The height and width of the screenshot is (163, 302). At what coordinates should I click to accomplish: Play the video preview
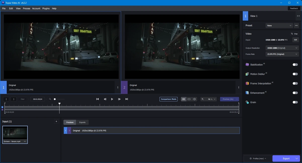tap(112, 99)
